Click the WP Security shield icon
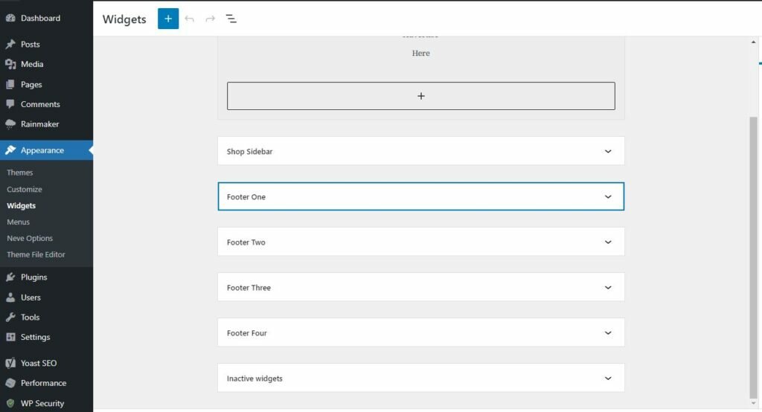 pyautogui.click(x=10, y=403)
